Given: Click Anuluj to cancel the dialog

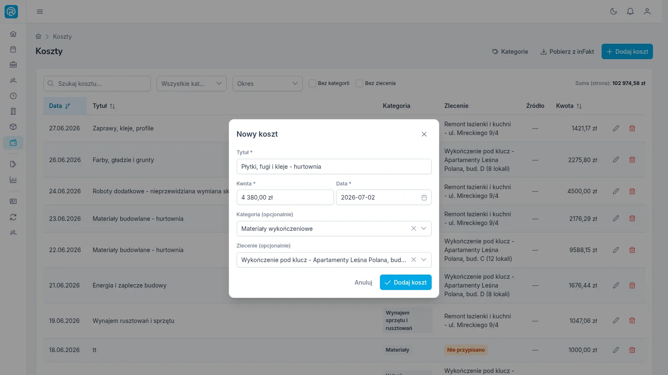Looking at the screenshot, I should click(363, 282).
